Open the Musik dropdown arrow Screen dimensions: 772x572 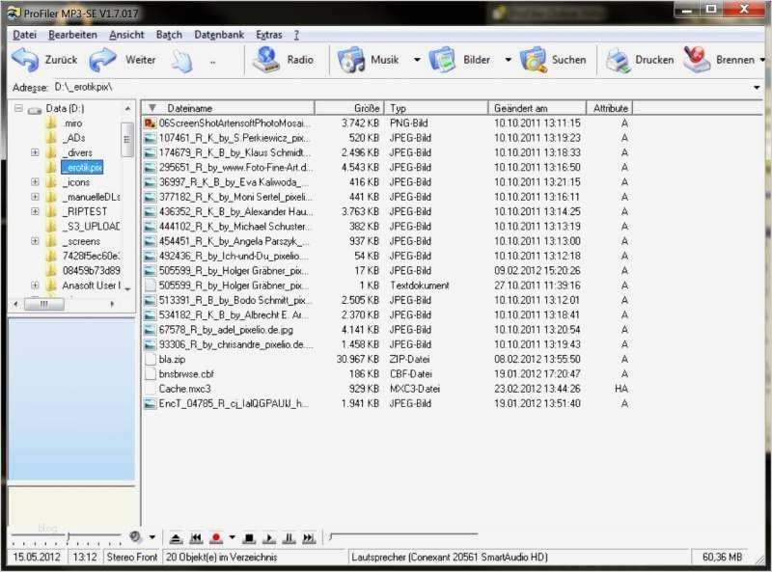(x=417, y=60)
